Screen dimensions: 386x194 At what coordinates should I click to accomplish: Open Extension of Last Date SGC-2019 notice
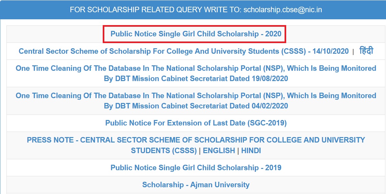tap(196, 123)
